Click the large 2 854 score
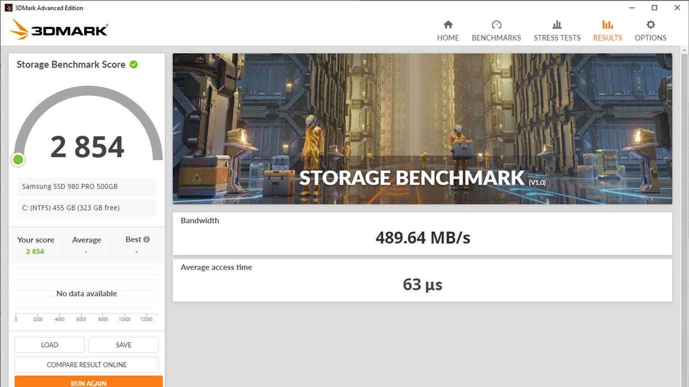The image size is (689, 387). [x=87, y=147]
